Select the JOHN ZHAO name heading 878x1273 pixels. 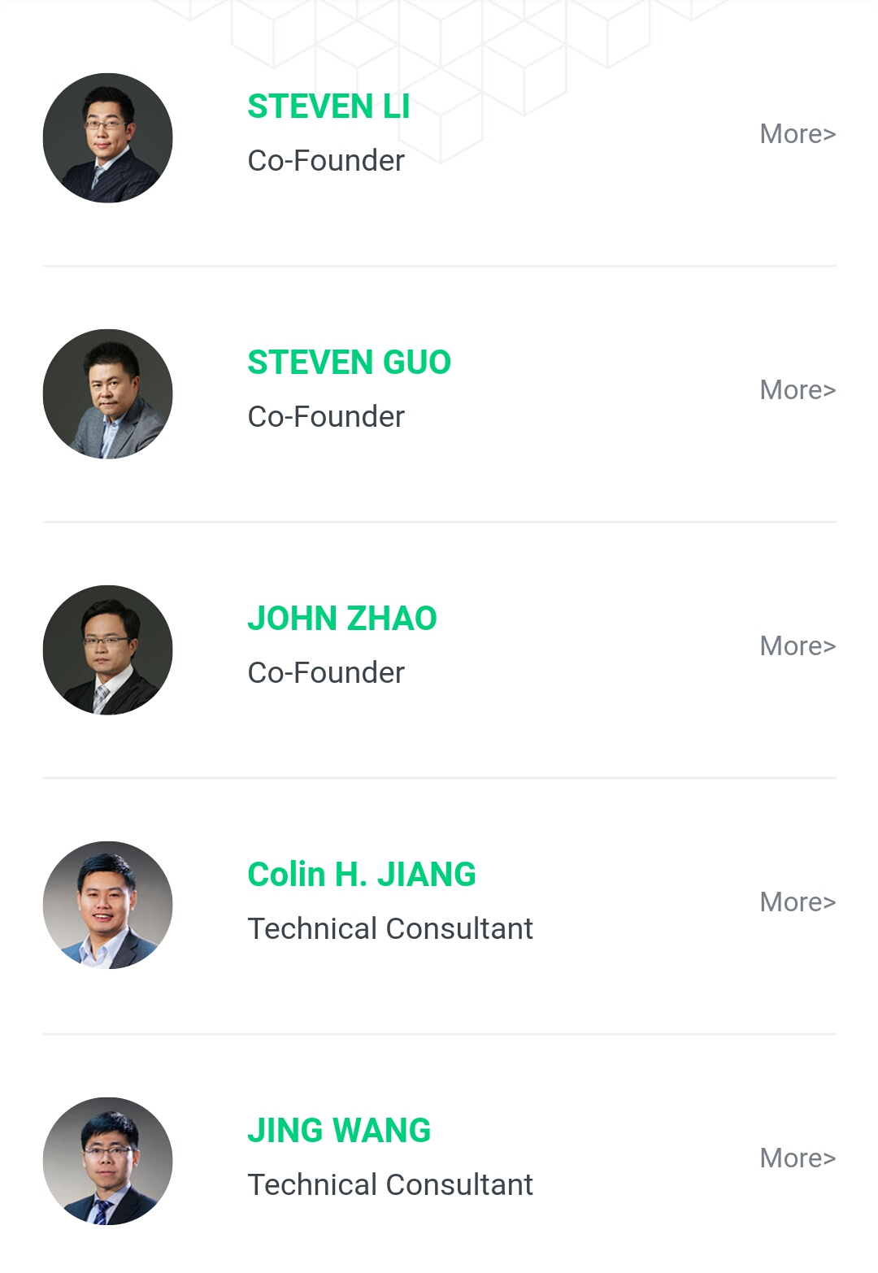(342, 619)
